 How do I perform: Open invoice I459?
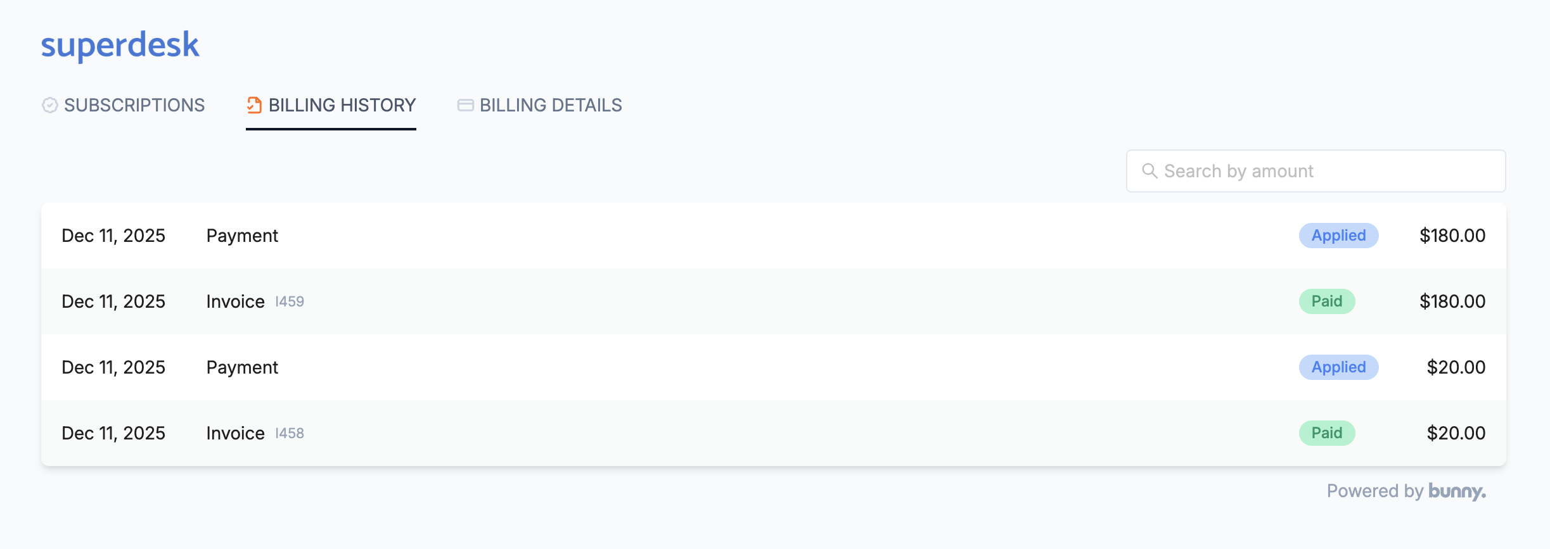pos(290,302)
